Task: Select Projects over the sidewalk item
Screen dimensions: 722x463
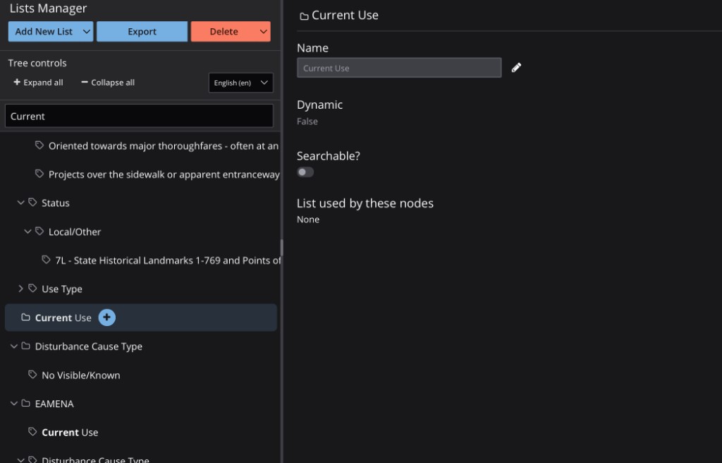Action: click(x=164, y=174)
